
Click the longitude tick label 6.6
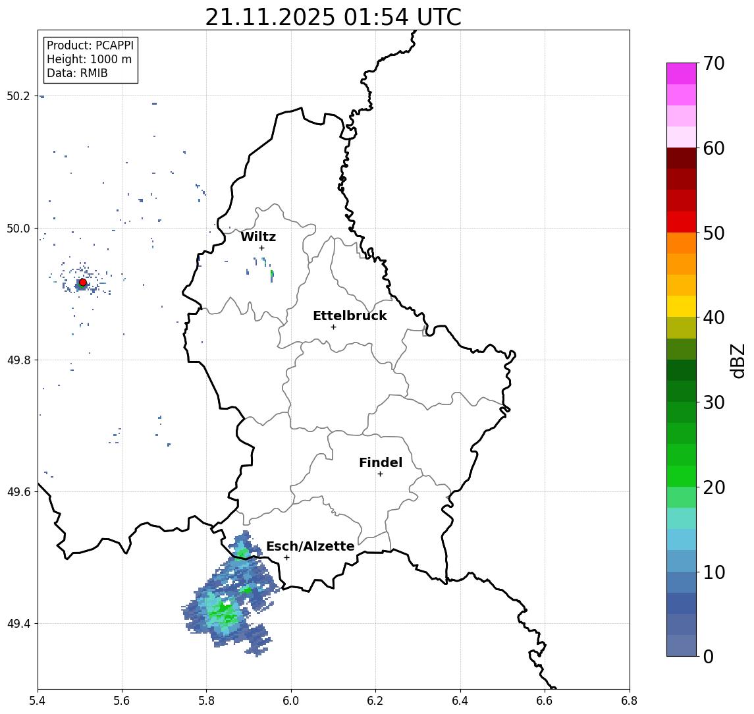545,701
